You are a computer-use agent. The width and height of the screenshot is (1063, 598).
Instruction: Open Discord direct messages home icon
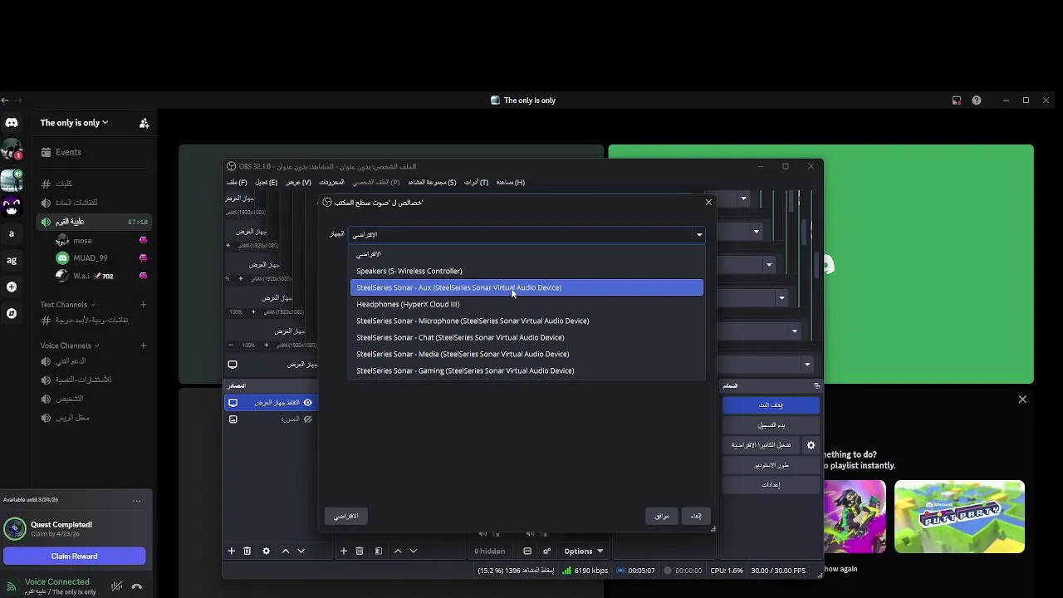(x=12, y=123)
